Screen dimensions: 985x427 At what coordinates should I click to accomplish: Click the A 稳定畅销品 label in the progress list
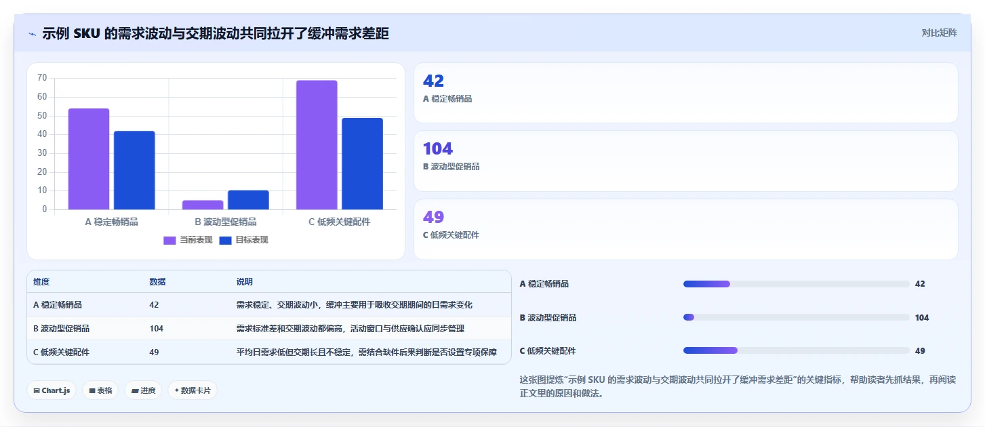click(x=544, y=284)
